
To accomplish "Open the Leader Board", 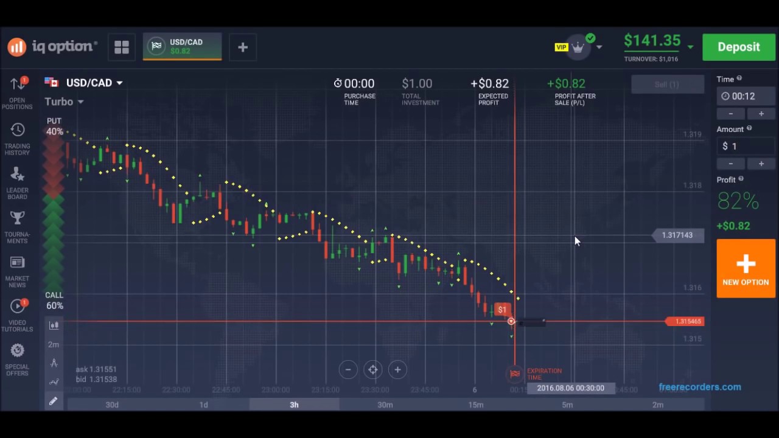I will pyautogui.click(x=17, y=183).
